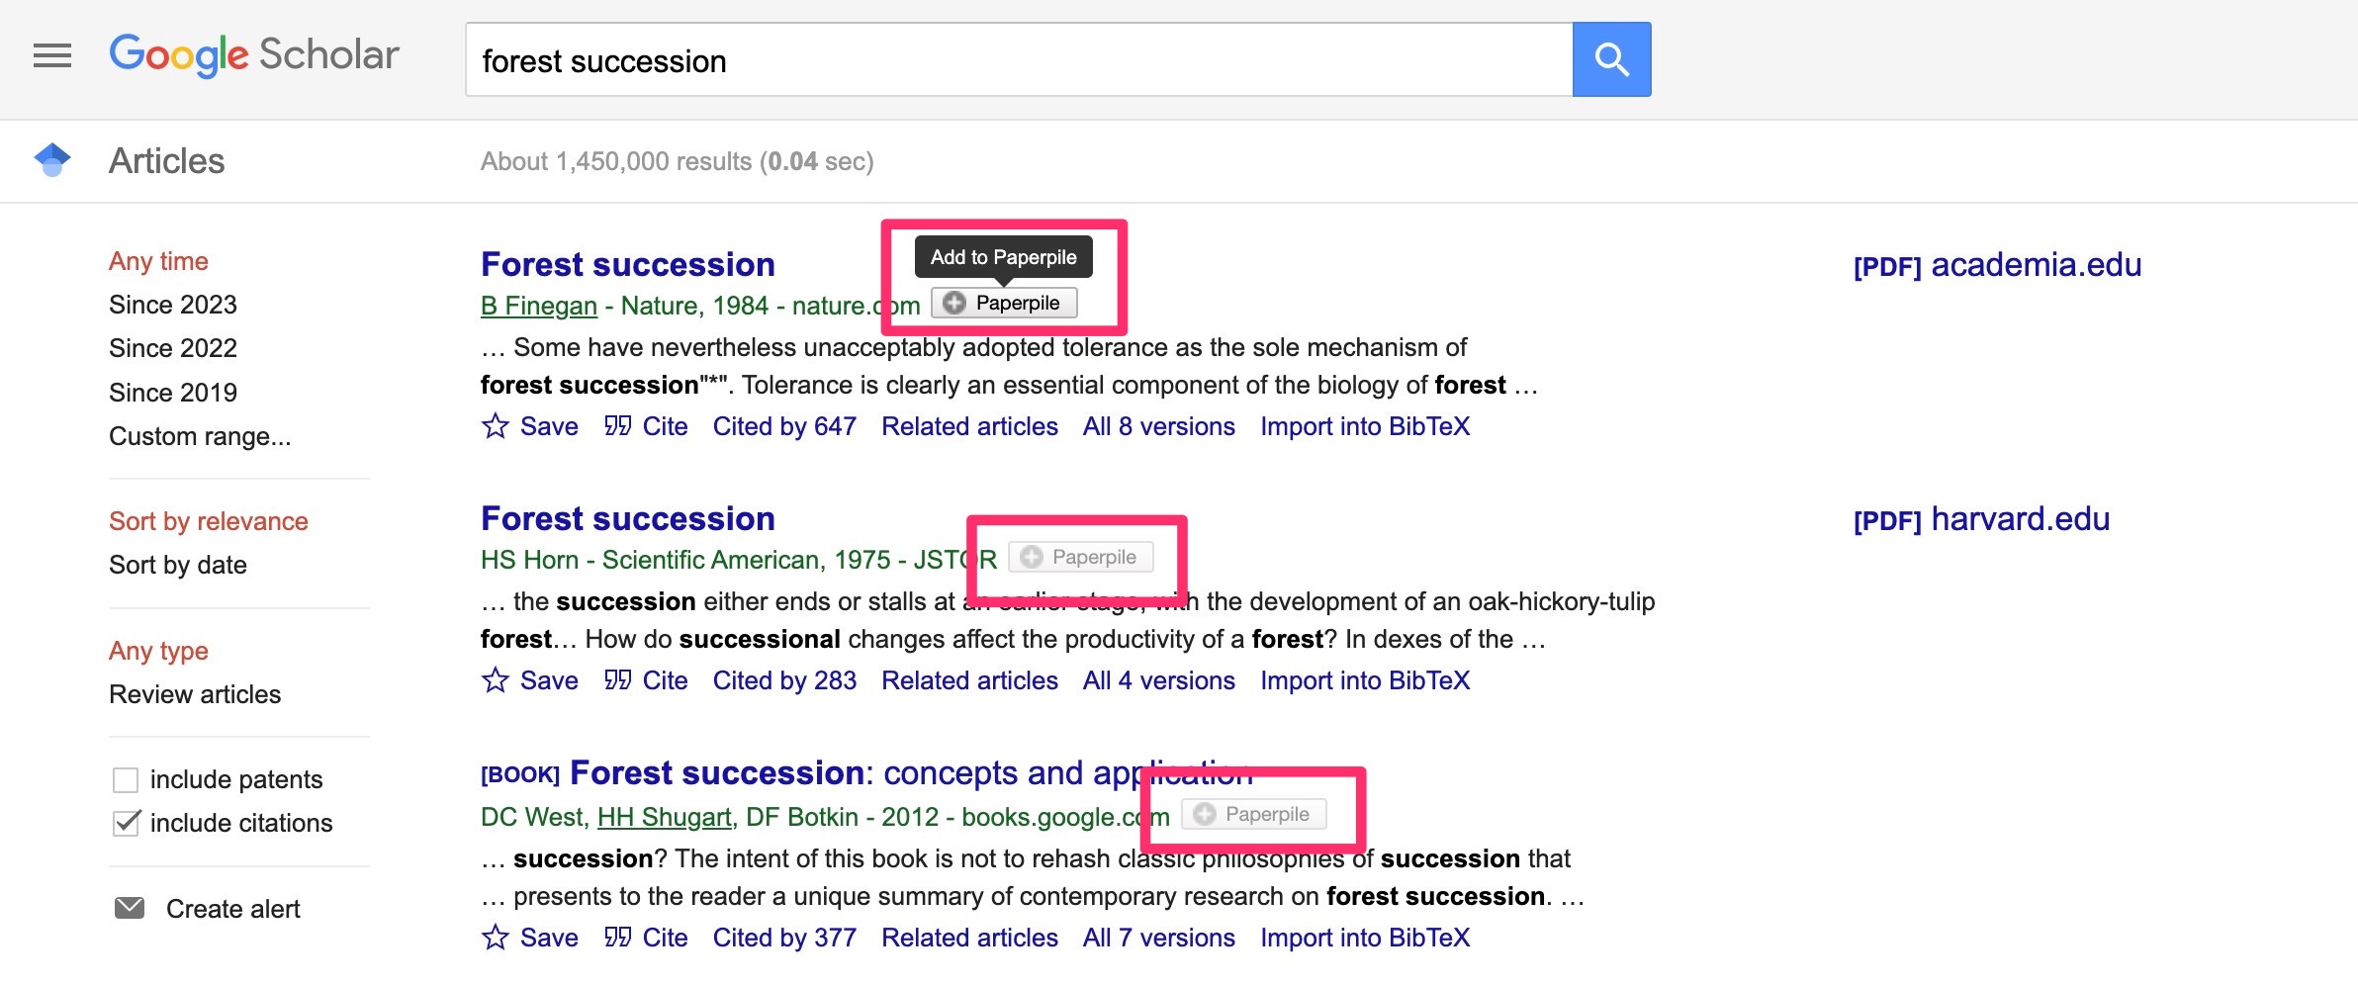The width and height of the screenshot is (2358, 987).
Task: Select Sort by date
Action: pyautogui.click(x=178, y=565)
